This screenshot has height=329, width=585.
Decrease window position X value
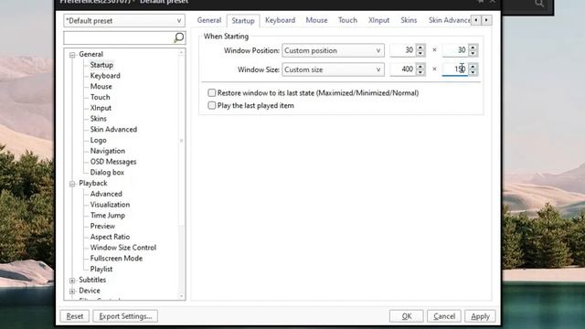pos(420,53)
